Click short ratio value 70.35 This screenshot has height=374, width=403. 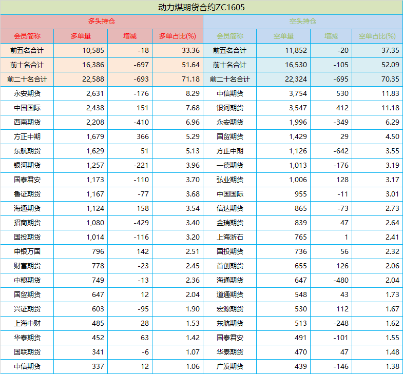tap(390, 79)
